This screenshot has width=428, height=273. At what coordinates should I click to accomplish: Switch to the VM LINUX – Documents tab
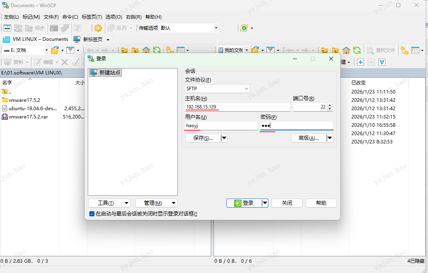click(35, 39)
